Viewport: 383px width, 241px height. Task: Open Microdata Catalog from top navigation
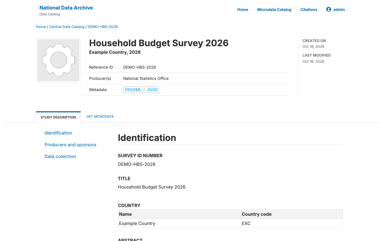tap(274, 10)
